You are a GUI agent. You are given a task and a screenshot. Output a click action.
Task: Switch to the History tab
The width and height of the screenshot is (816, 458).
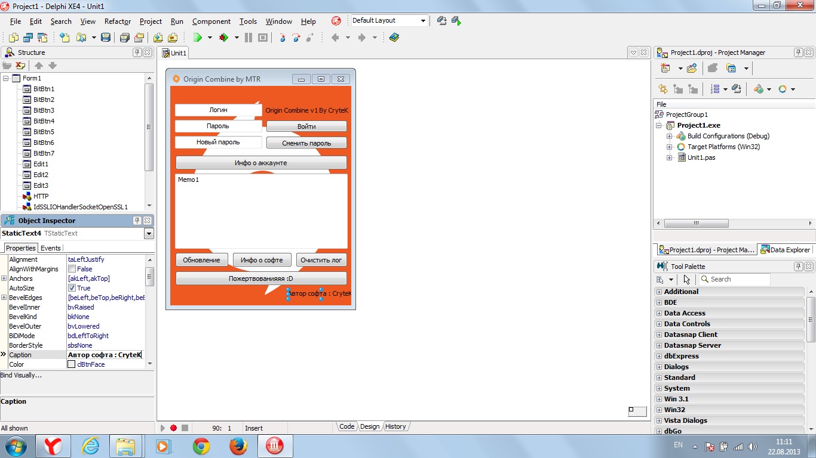(x=395, y=426)
